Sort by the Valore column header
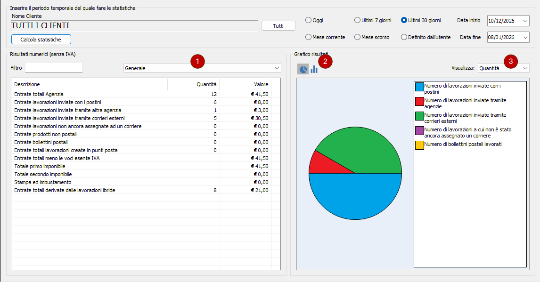The width and height of the screenshot is (540, 282). (x=245, y=84)
